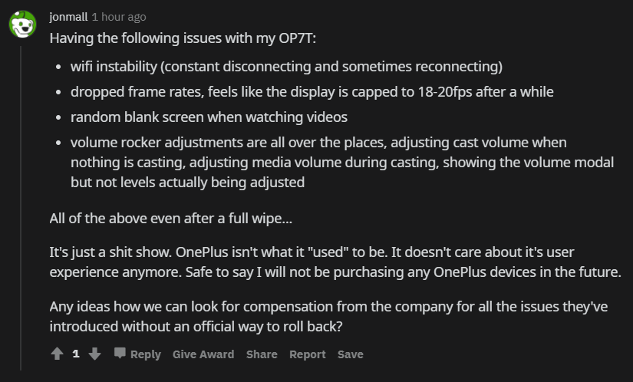This screenshot has width=633, height=382.
Task: Give Award to this comment
Action: 203,354
